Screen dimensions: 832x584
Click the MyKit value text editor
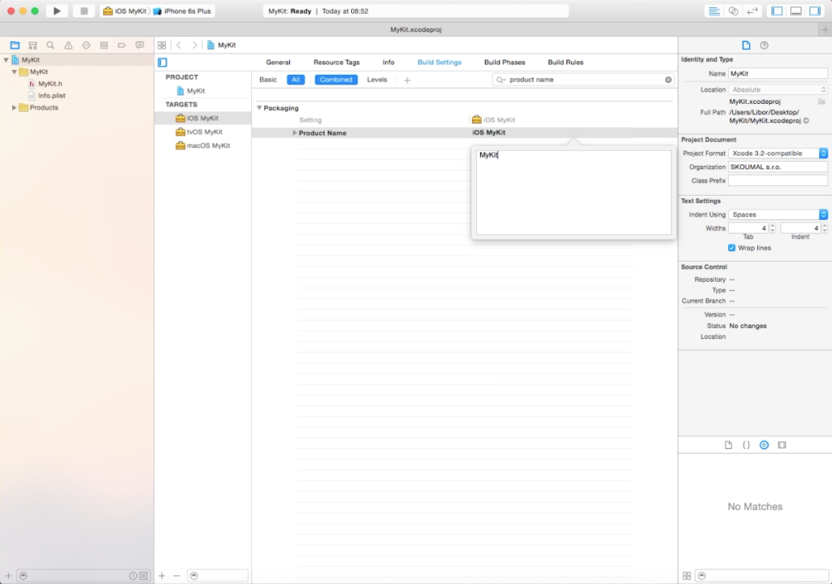[574, 192]
